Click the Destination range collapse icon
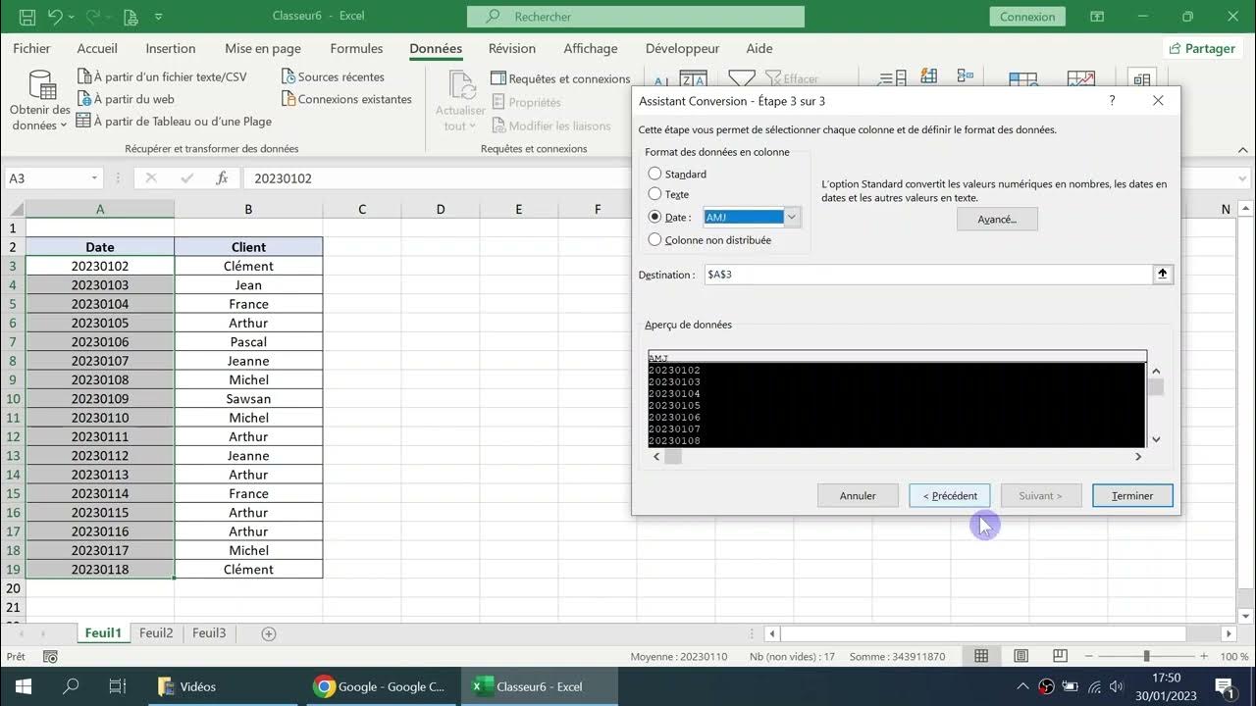The width and height of the screenshot is (1256, 706). point(1163,275)
